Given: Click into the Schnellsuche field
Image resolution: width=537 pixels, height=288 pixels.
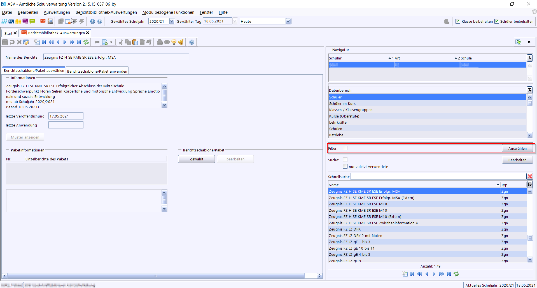Looking at the screenshot, I should click(x=439, y=176).
